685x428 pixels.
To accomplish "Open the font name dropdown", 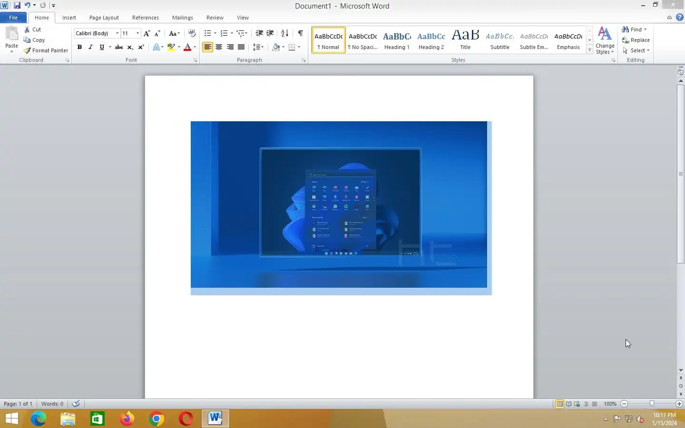I will pyautogui.click(x=117, y=33).
